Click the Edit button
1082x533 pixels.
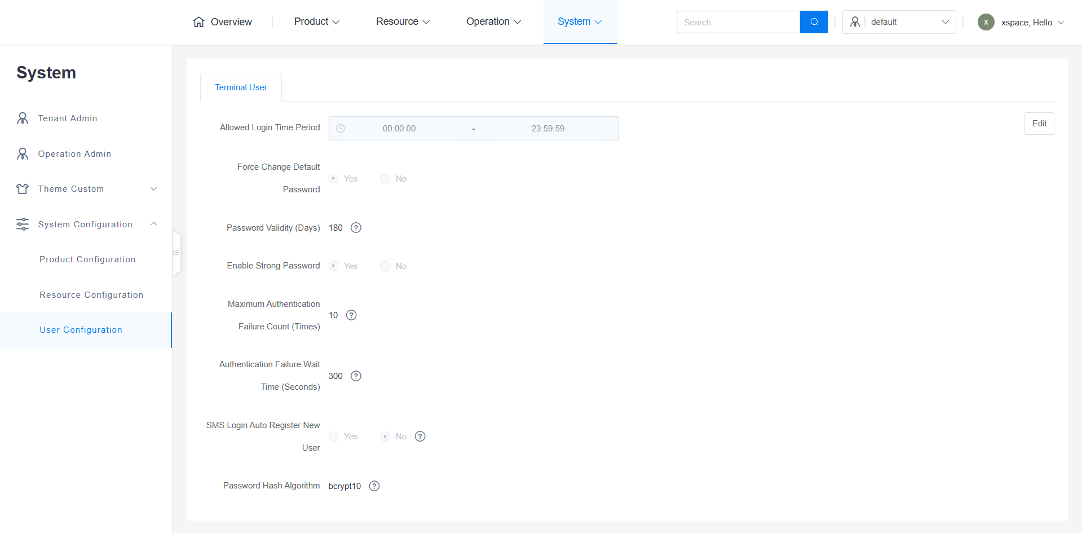(x=1039, y=124)
